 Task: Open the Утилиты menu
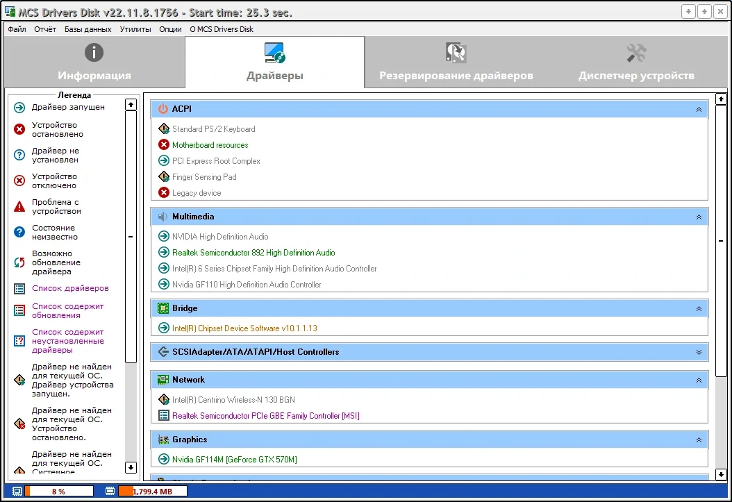[x=135, y=29]
